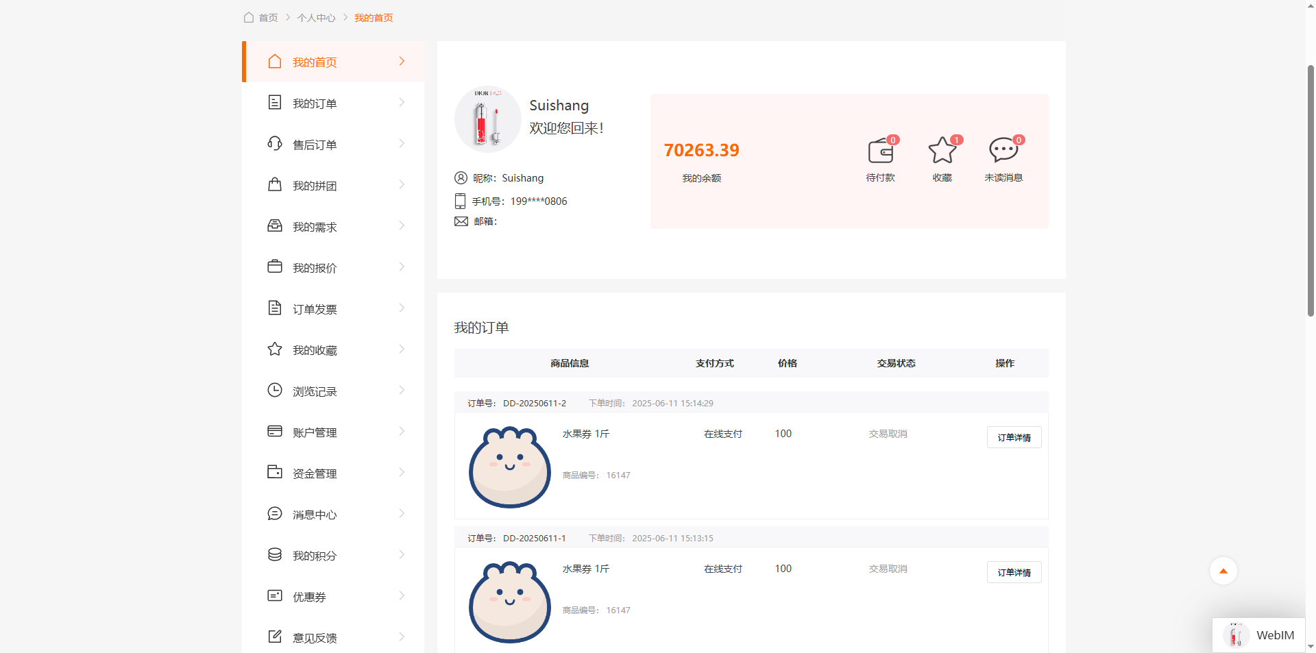Click the headset icon for 售后订单
Screen dimensions: 1316x653
[275, 144]
